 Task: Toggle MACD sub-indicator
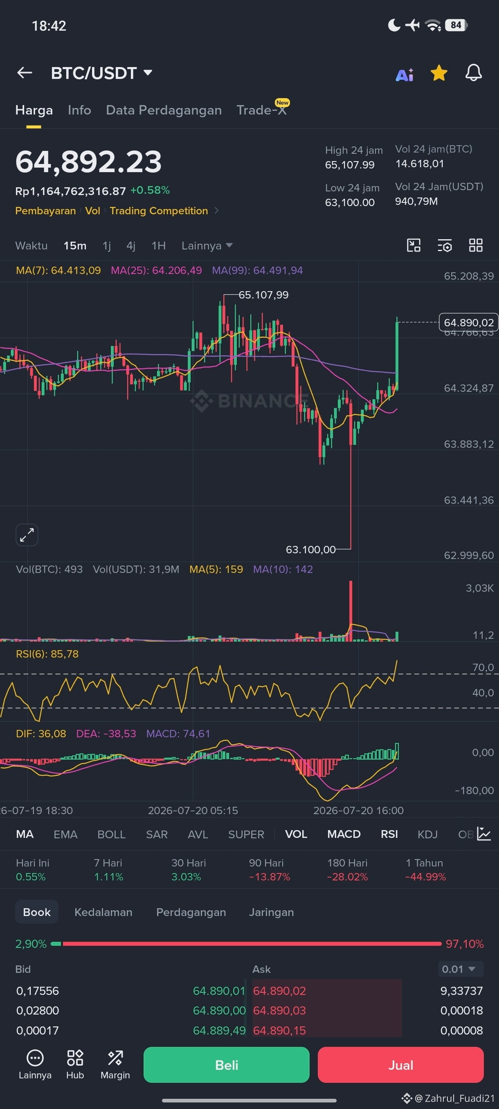(344, 834)
